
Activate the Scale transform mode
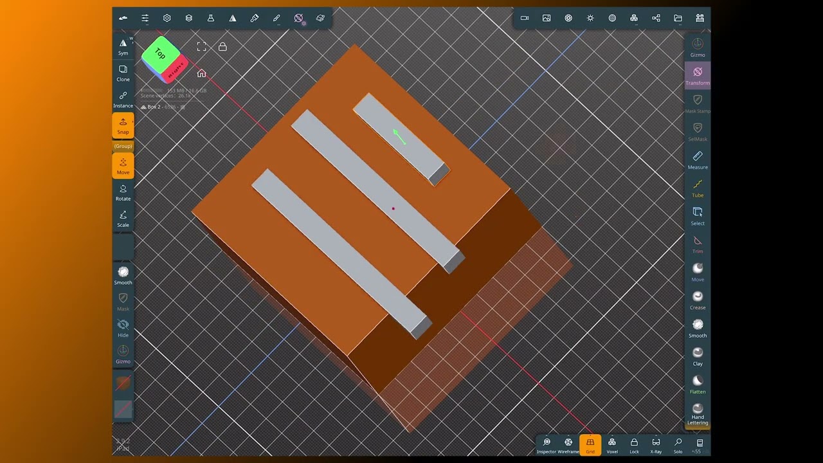[x=123, y=219]
